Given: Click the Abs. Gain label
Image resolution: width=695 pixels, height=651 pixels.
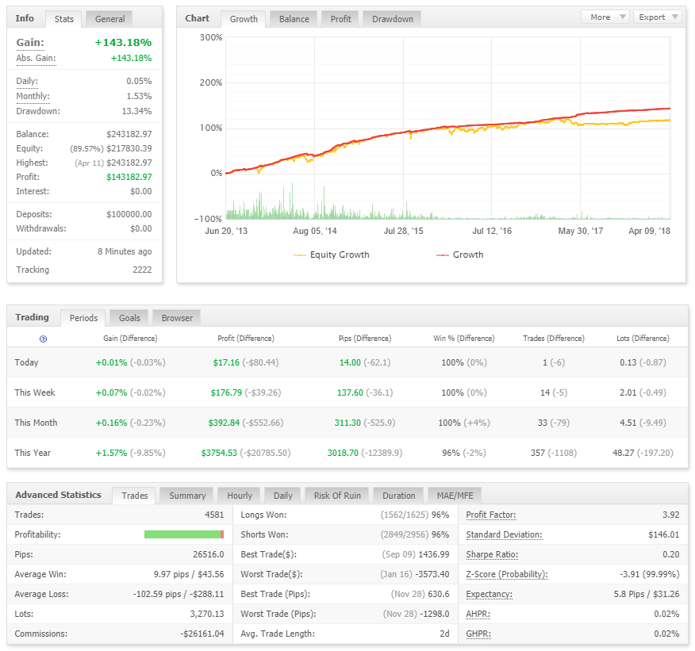Looking at the screenshot, I should [x=36, y=59].
